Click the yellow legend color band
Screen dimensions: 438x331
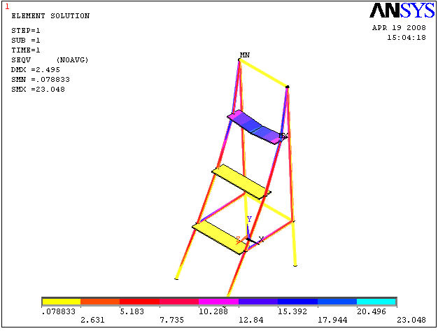tap(62, 302)
